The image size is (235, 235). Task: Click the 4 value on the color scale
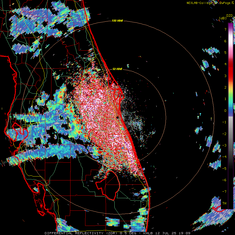[x=225, y=64]
